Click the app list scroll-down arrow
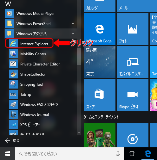Viewport: 157px width, 160px height. (x=79, y=133)
